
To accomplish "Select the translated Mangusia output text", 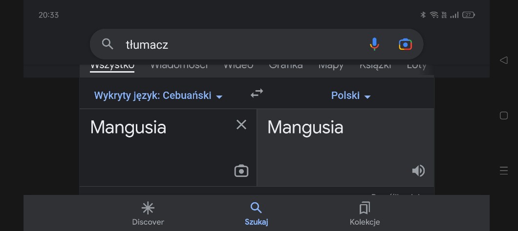I will (305, 128).
